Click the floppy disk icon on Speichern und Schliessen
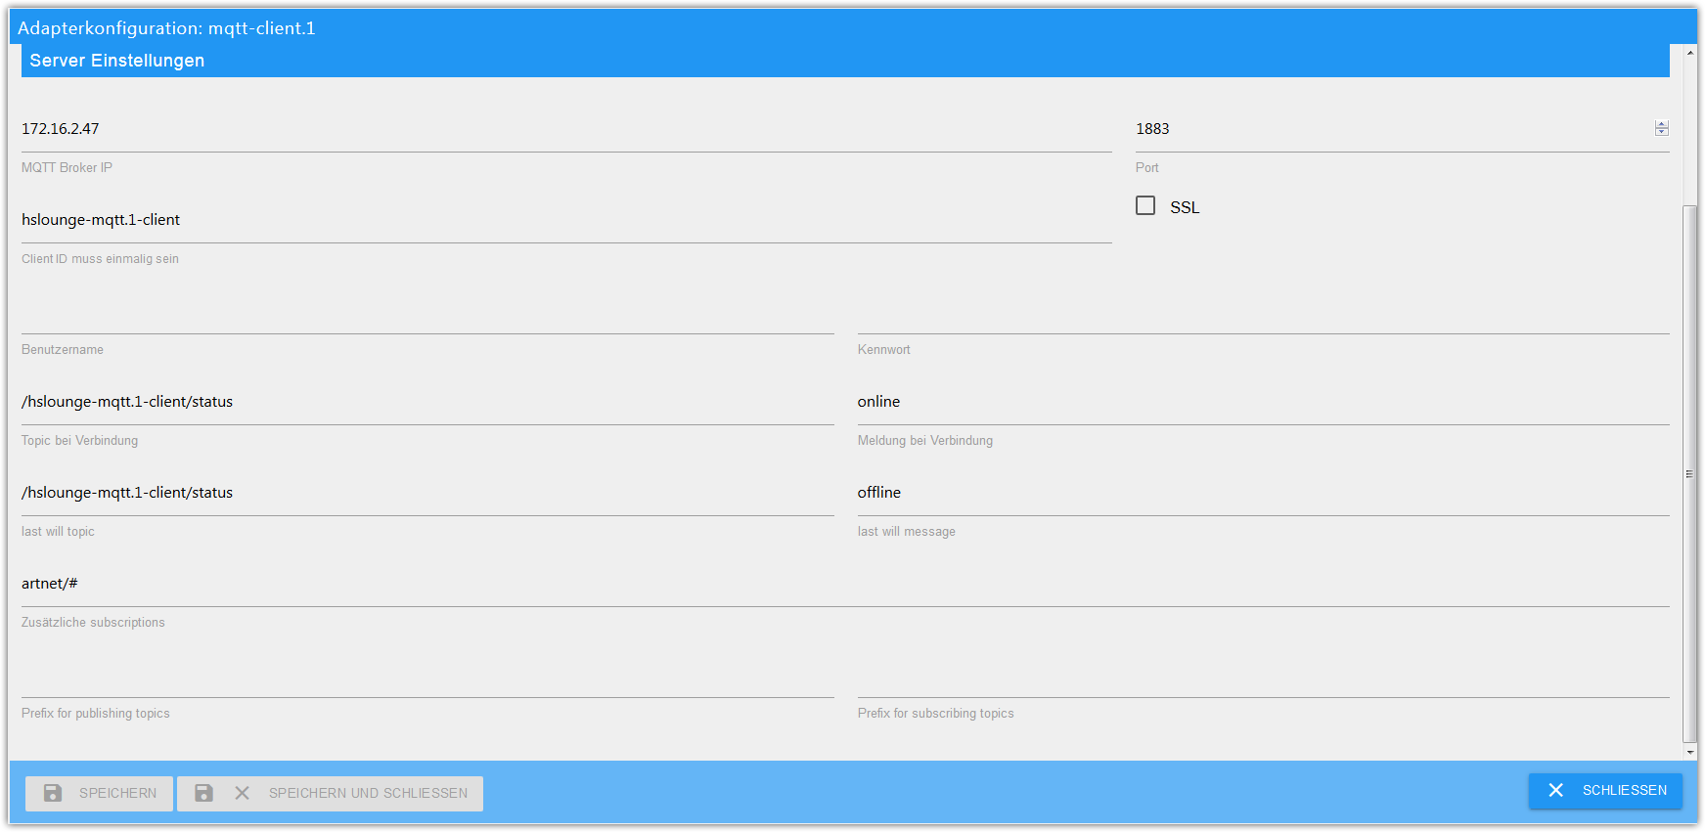This screenshot has height=832, width=1705. (203, 793)
